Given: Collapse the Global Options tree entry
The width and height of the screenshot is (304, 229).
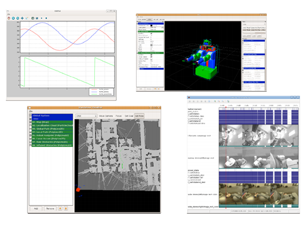Looking at the screenshot, I should 30,115.
